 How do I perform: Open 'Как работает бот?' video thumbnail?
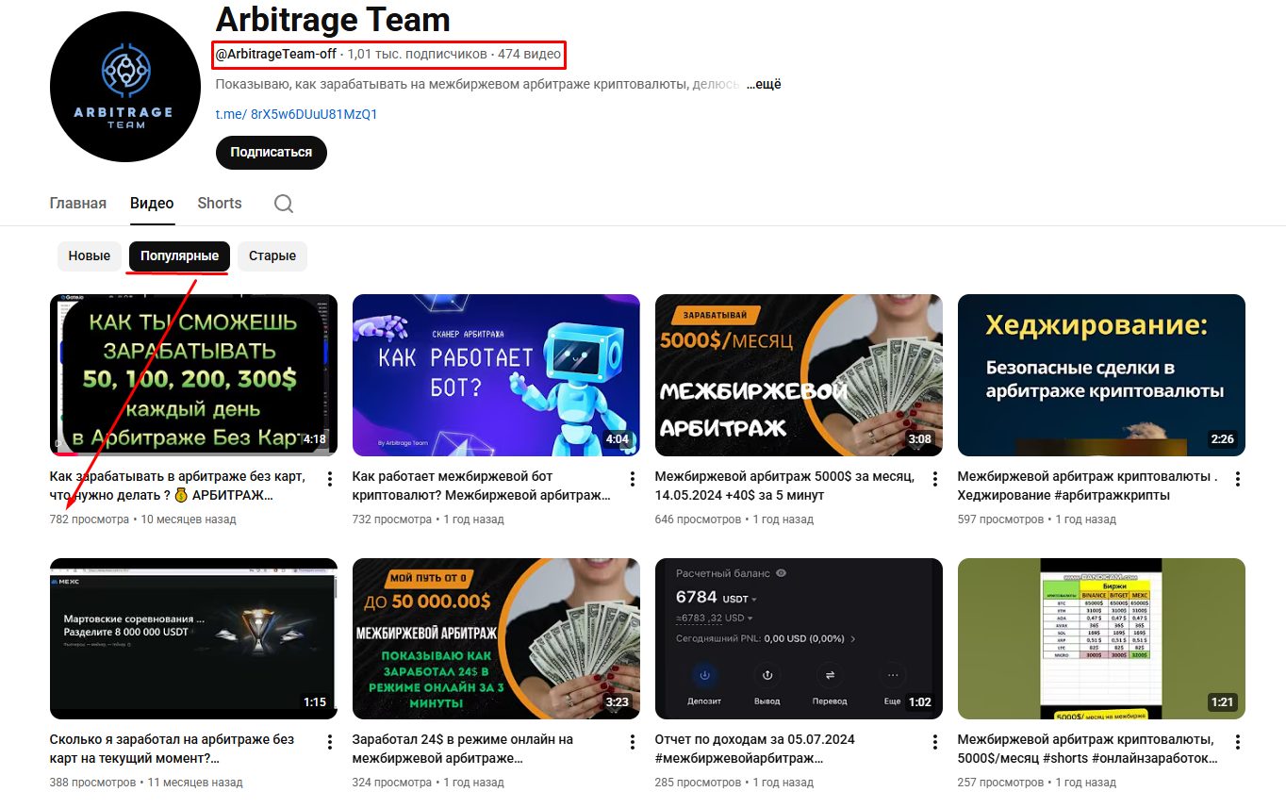click(496, 375)
